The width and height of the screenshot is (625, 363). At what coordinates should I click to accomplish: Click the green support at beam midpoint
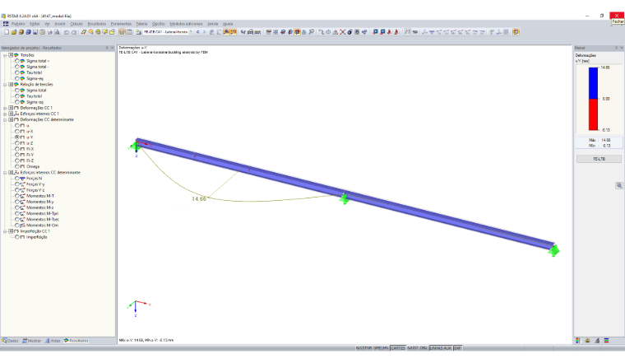[345, 198]
